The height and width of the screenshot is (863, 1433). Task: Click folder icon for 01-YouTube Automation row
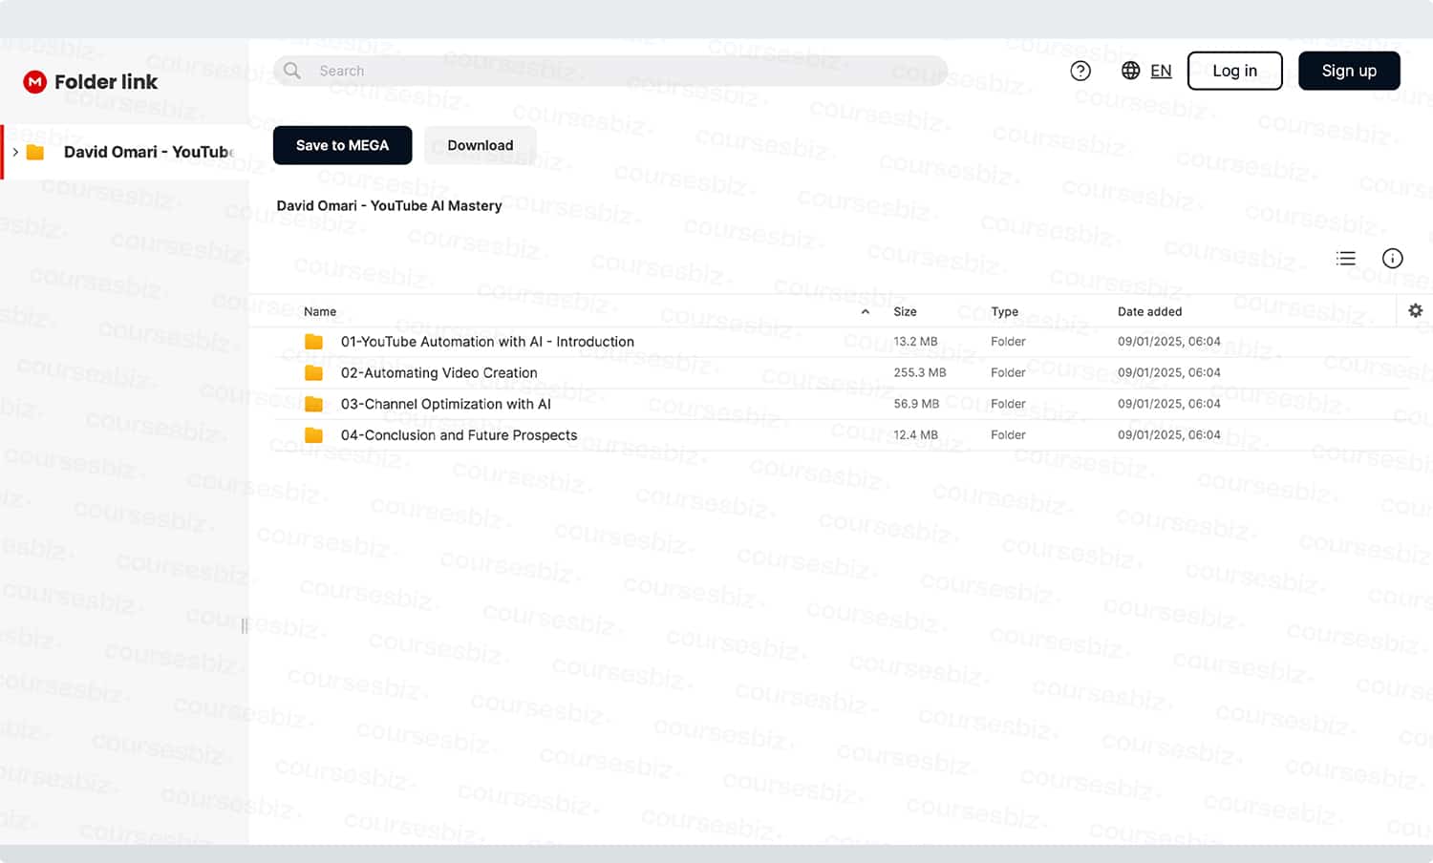tap(313, 342)
